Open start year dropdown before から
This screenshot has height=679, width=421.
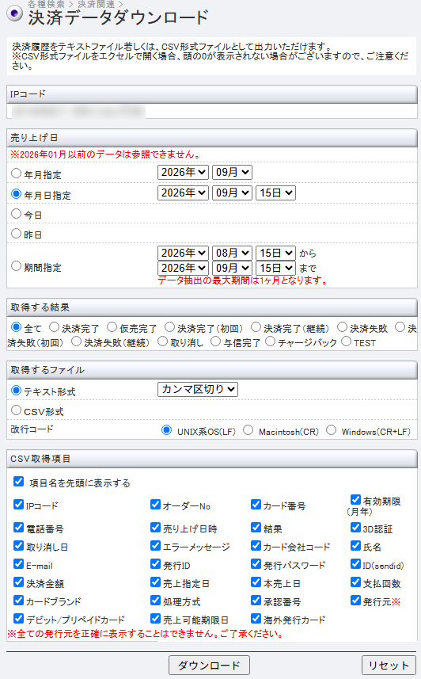point(183,253)
